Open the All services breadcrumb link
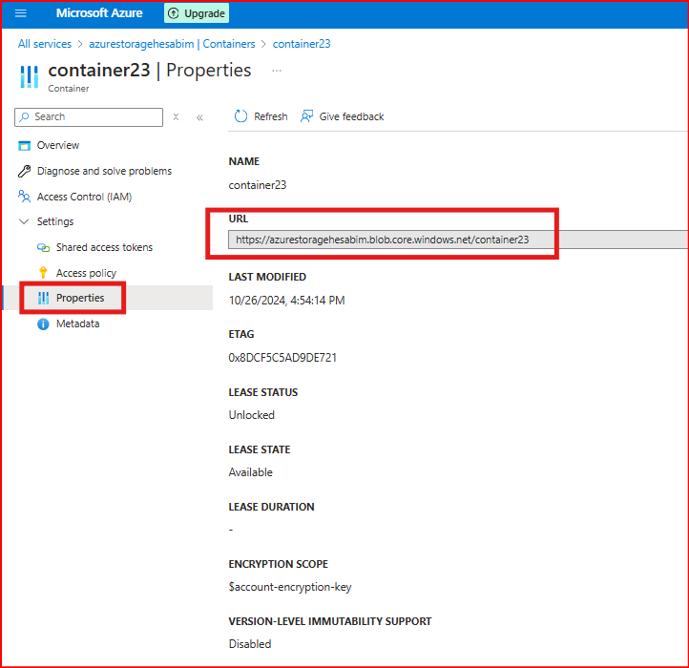 (x=44, y=44)
